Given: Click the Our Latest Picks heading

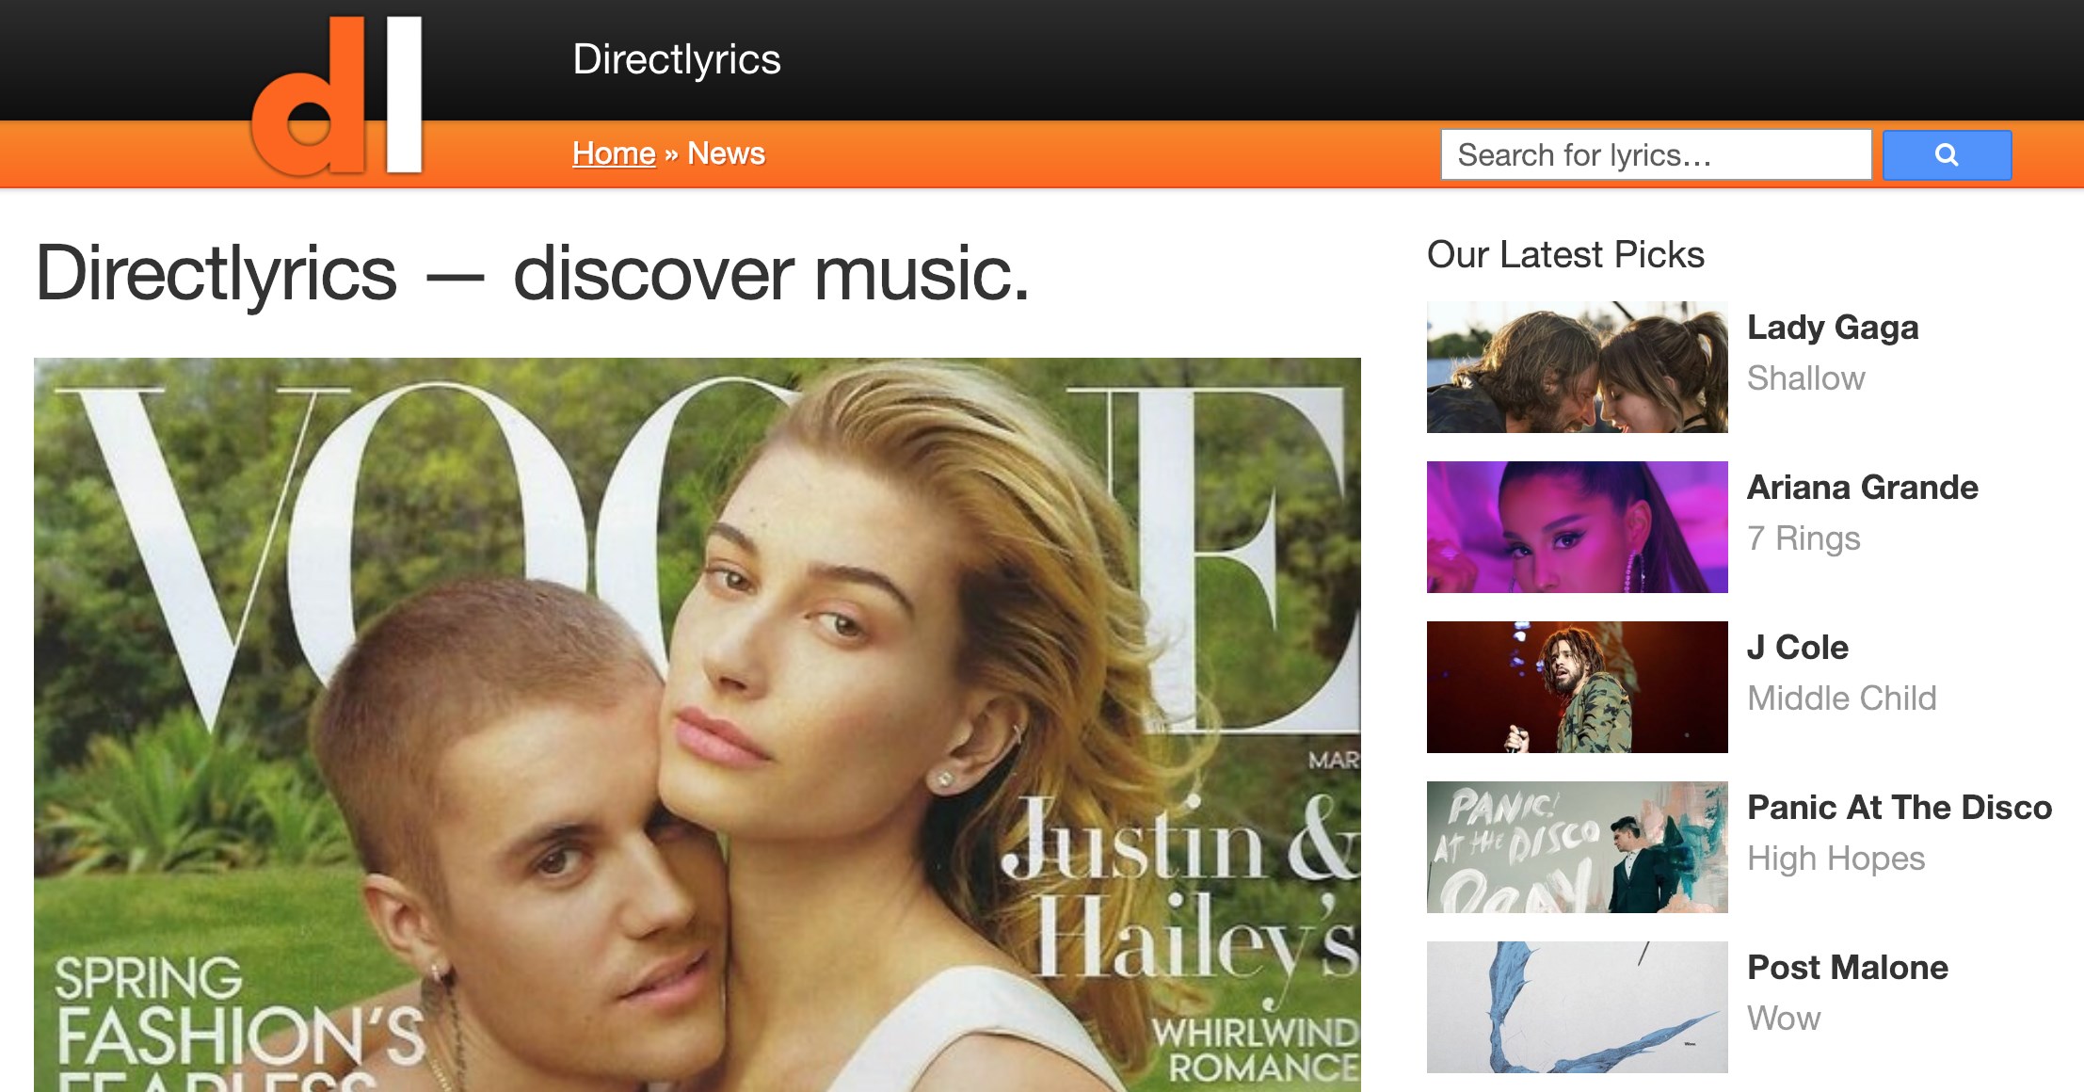Looking at the screenshot, I should [1565, 255].
